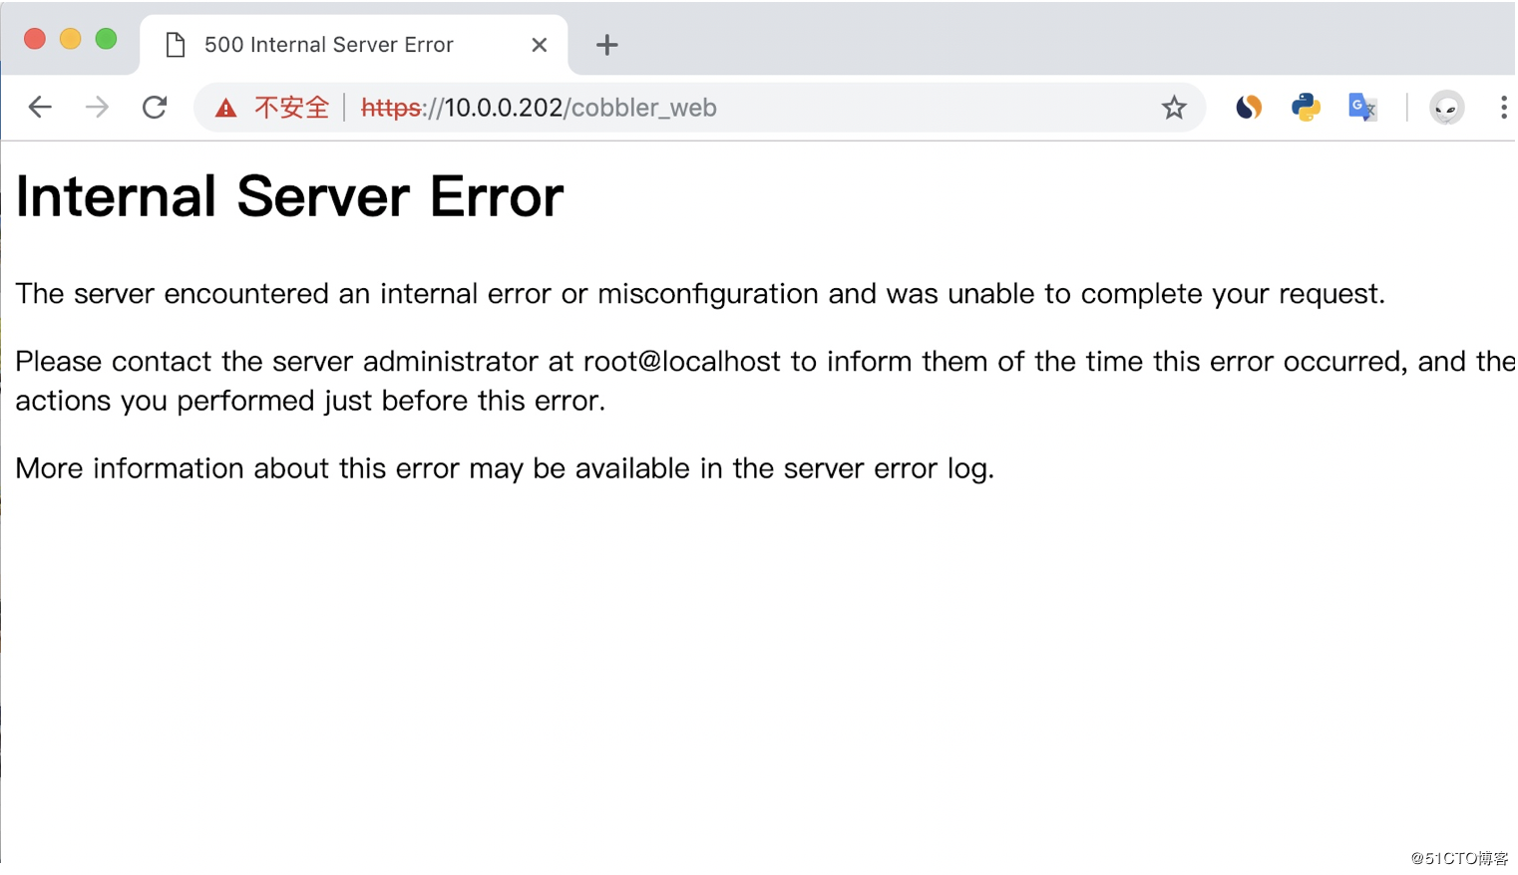Click the Internal Server Error heading
Screen dimensions: 1518x875
click(289, 196)
